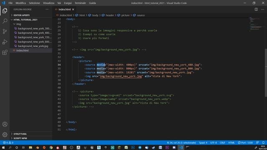Click Port: 5500 Live Server status
This screenshot has width=267, height=150.
[x=245, y=142]
